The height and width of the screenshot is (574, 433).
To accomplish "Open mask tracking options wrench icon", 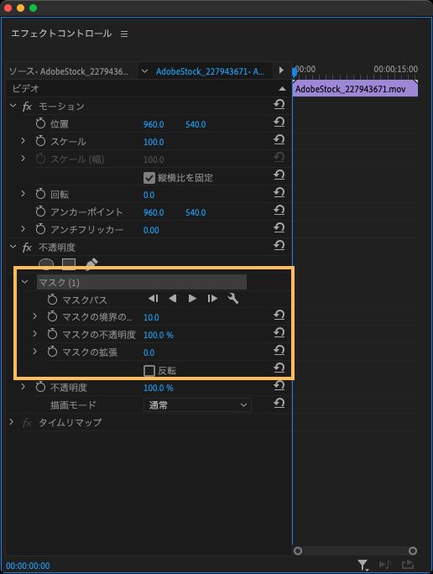I will tap(233, 299).
